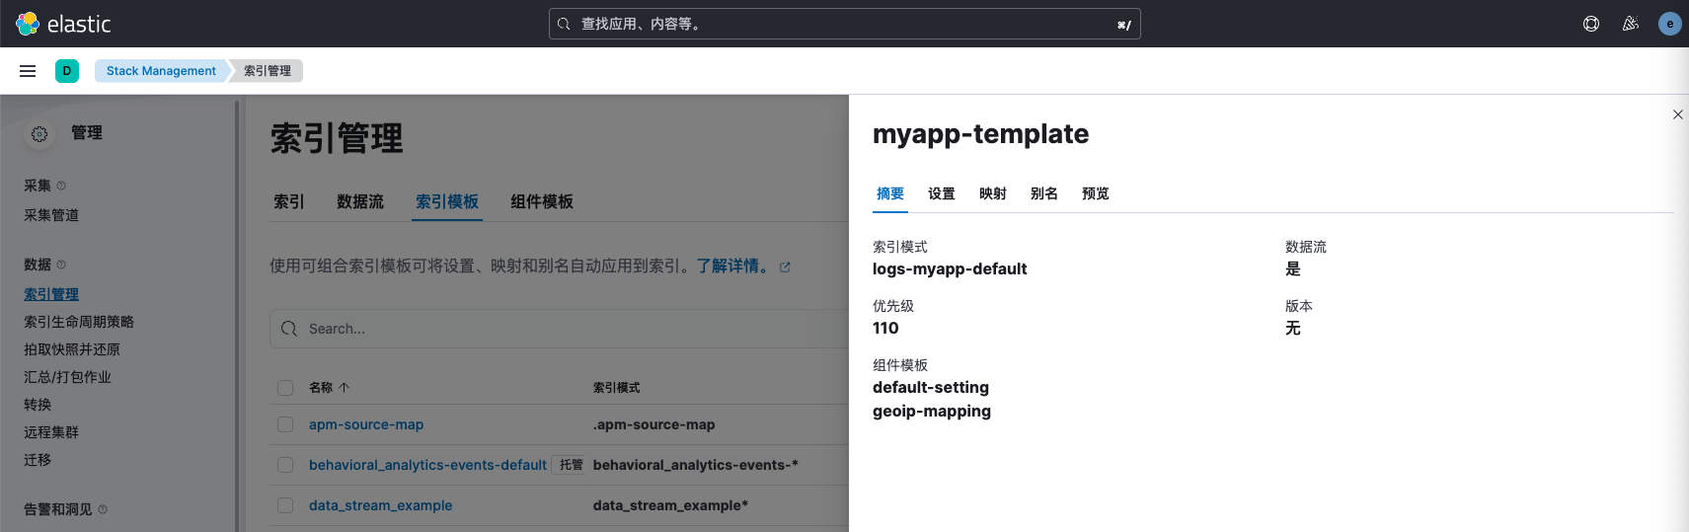Click the priority value 110
Image resolution: width=1689 pixels, height=532 pixels.
tap(885, 329)
